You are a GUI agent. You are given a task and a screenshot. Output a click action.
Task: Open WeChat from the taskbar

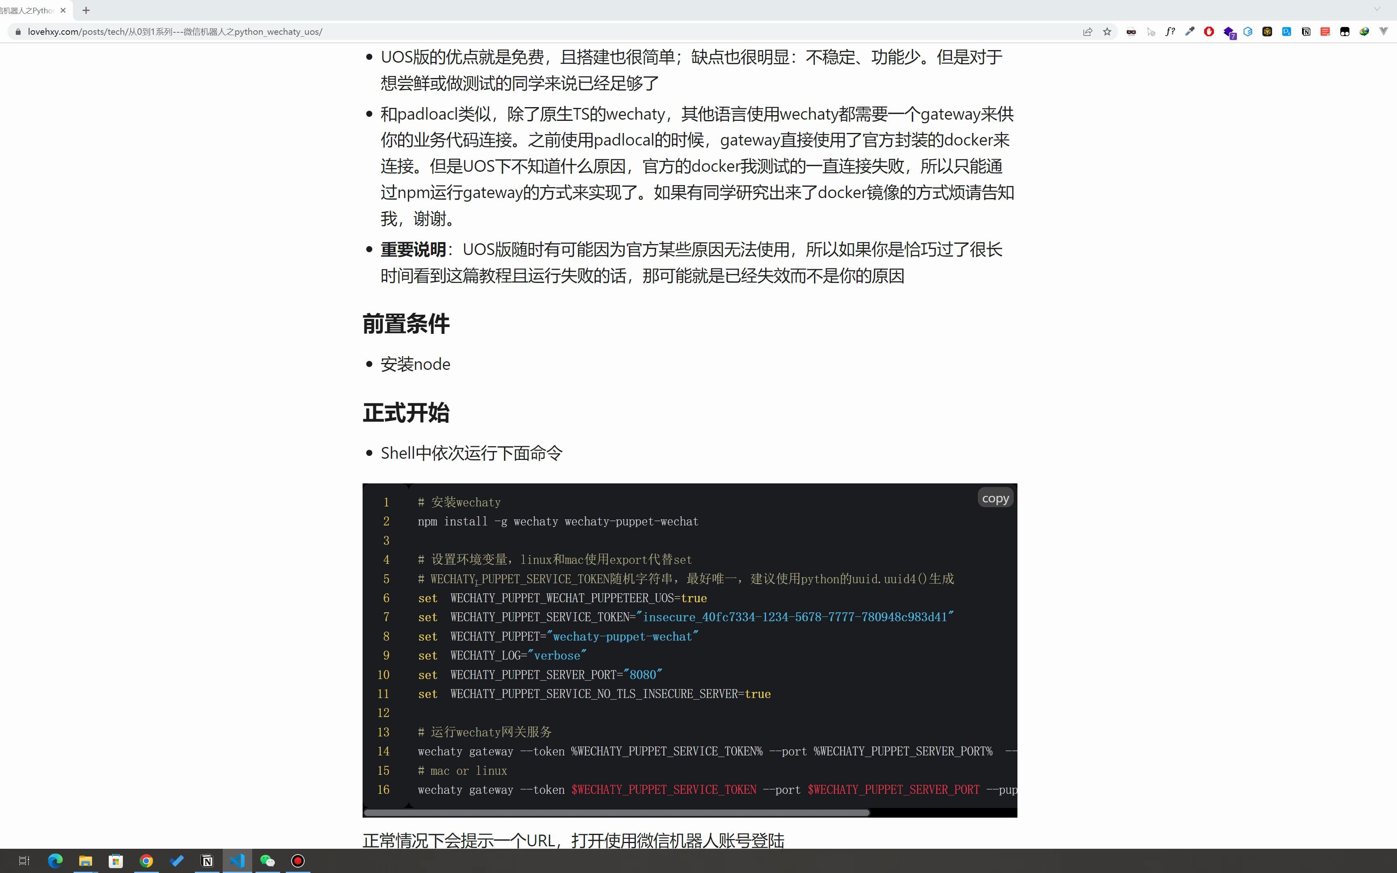268,860
